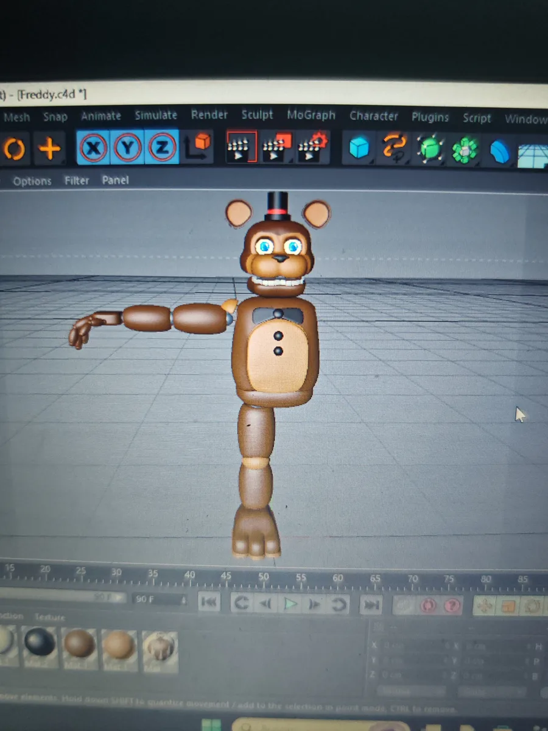Open Edit Render Settings
The width and height of the screenshot is (548, 731).
[314, 147]
